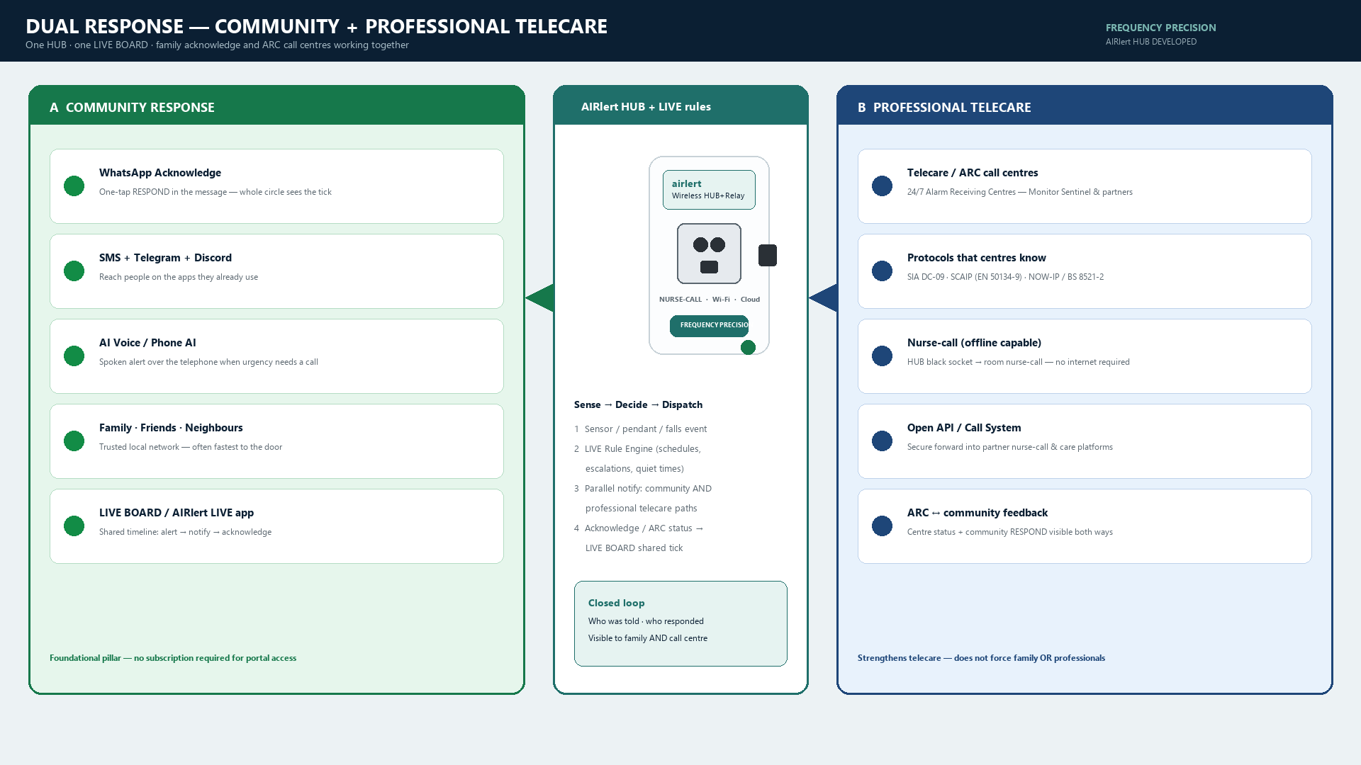This screenshot has height=765, width=1361.
Task: Click step 1 Sensor / pendant / falls event
Action: point(640,429)
